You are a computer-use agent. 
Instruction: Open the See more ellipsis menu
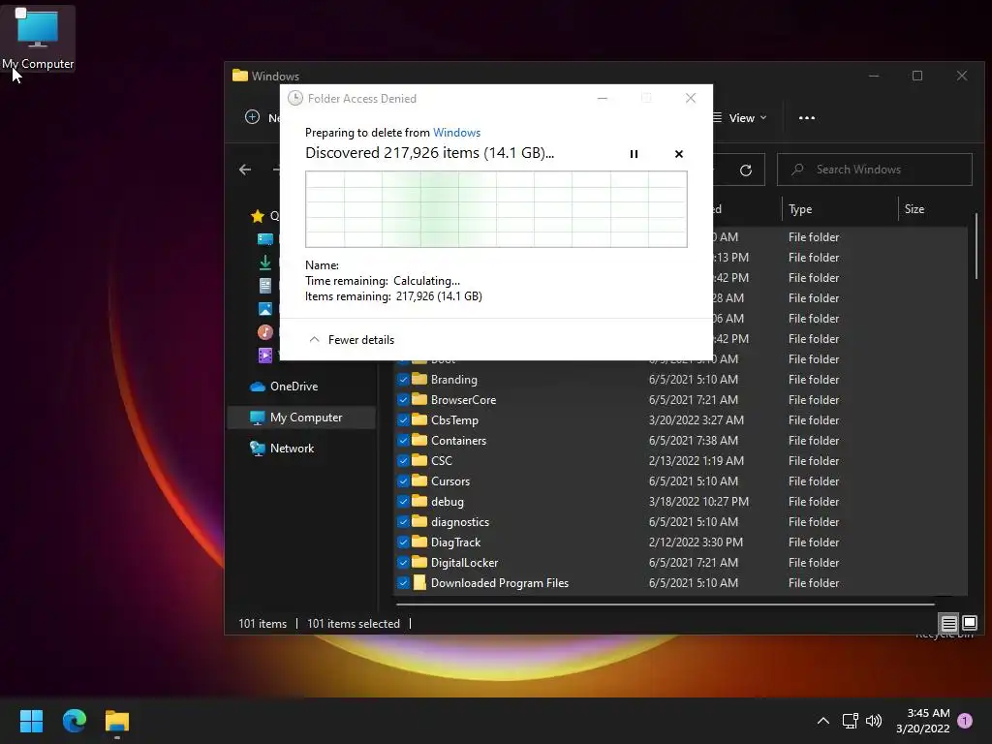(807, 117)
